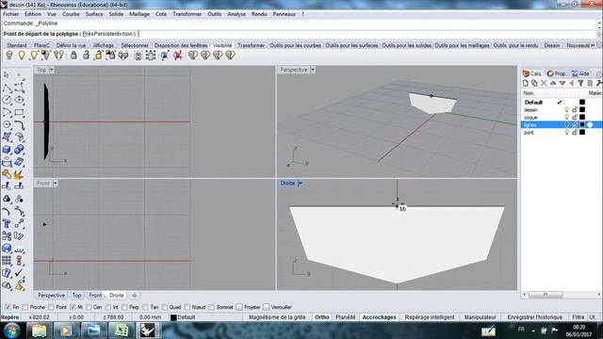The width and height of the screenshot is (603, 339).
Task: Select the Circle tool in left sidebar
Action: click(7, 100)
